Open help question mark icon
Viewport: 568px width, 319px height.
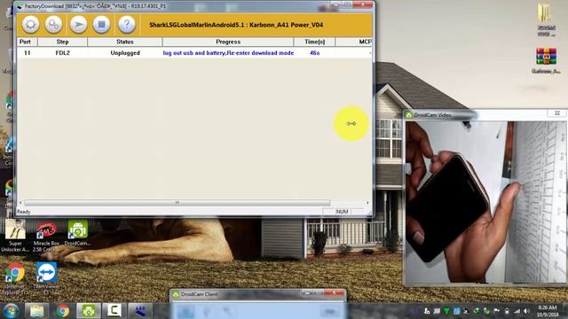point(127,25)
